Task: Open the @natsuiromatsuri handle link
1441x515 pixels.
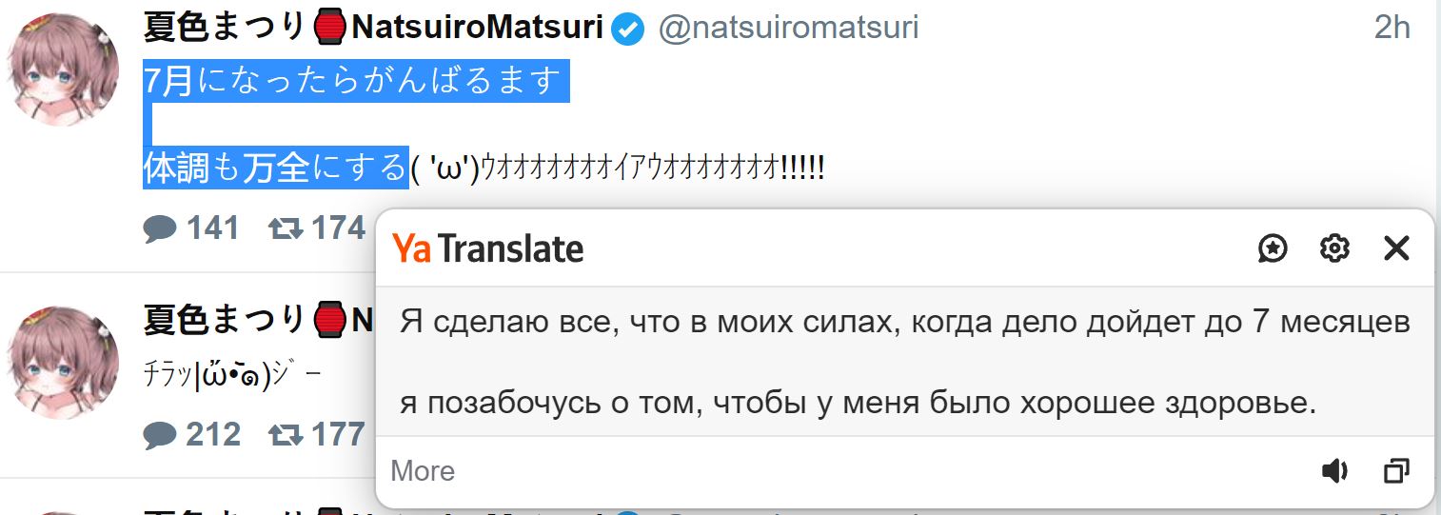Action: (789, 28)
